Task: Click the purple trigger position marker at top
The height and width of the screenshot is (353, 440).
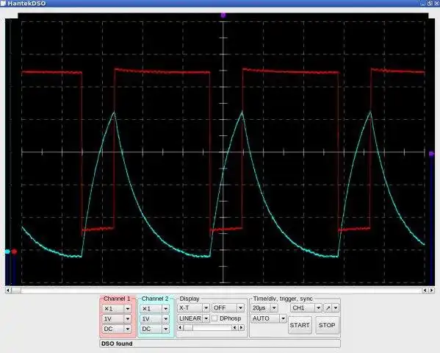Action: point(223,15)
